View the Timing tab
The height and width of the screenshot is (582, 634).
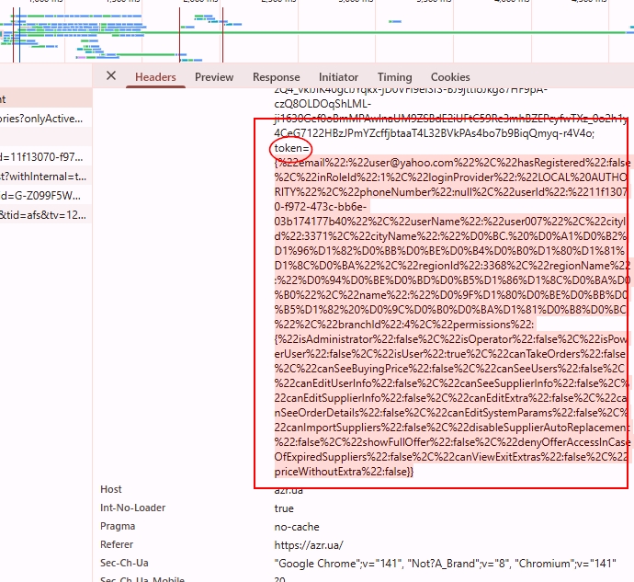coord(394,77)
